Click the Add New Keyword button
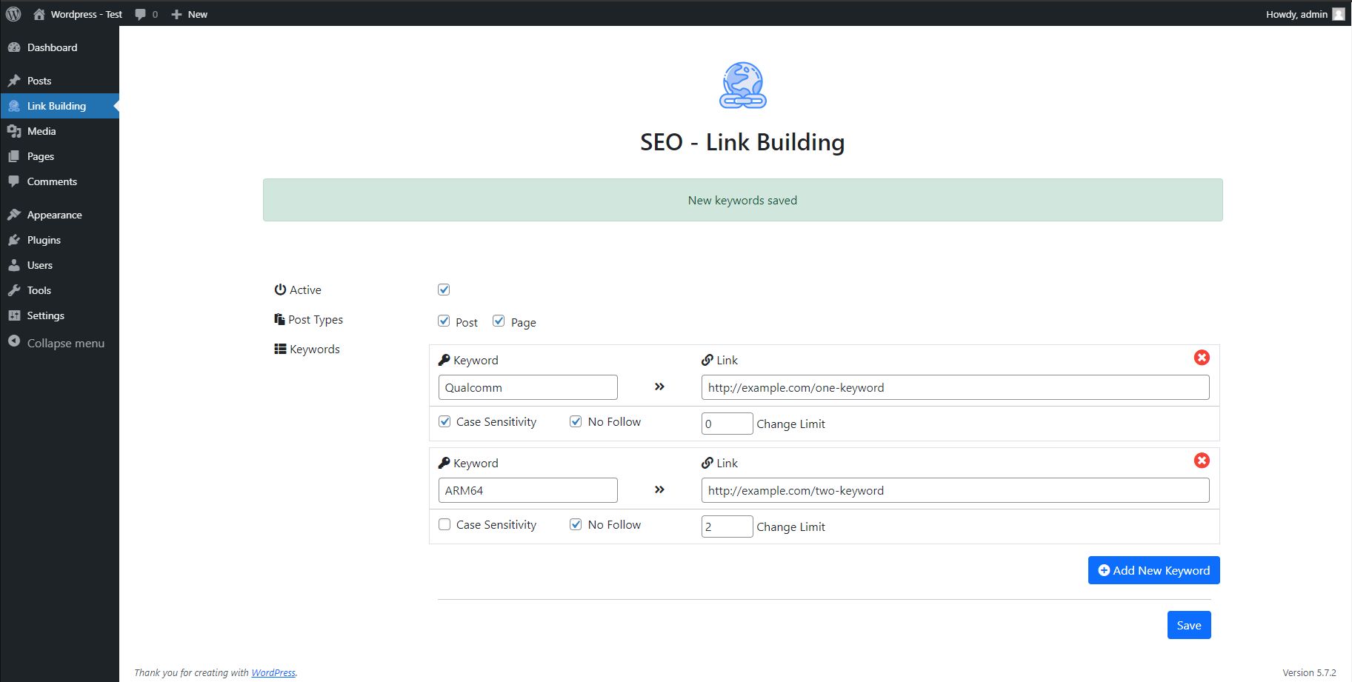This screenshot has width=1352, height=682. pyautogui.click(x=1153, y=570)
